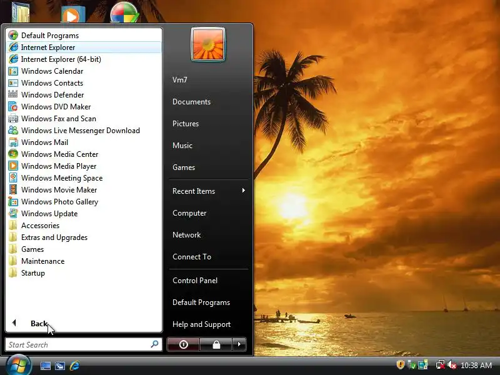500x375 pixels.
Task: Open Windows Meeting Space
Action: pos(84,178)
